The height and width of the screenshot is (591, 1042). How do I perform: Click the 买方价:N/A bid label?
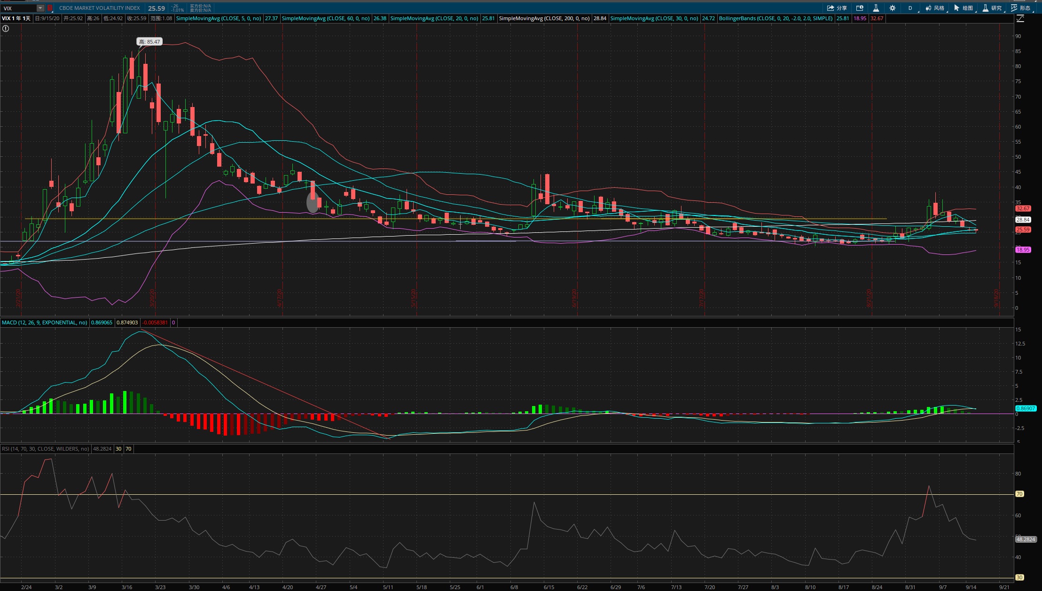[x=201, y=6]
